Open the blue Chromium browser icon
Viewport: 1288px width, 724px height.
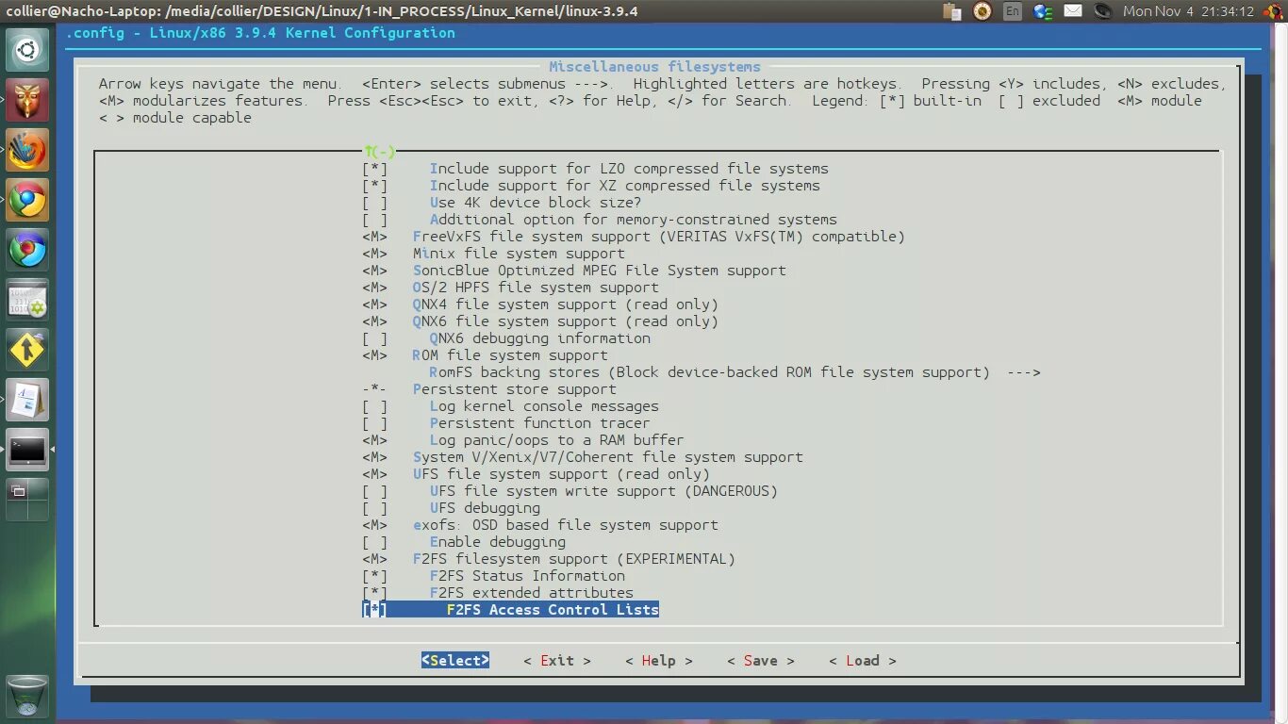click(27, 250)
